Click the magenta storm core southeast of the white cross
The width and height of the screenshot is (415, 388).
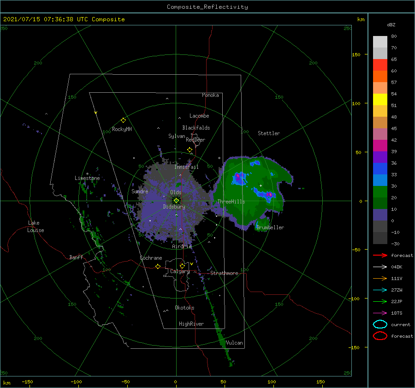click(x=270, y=195)
